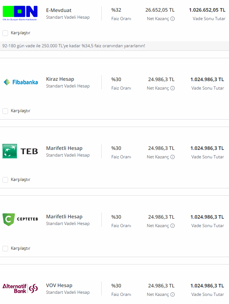The width and height of the screenshot is (229, 304).
Task: Click the Fibabanka logo
Action: (x=20, y=82)
